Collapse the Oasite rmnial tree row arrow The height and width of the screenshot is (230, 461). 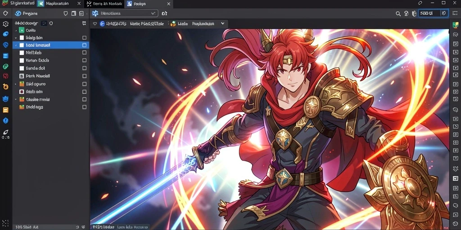[x=16, y=99]
